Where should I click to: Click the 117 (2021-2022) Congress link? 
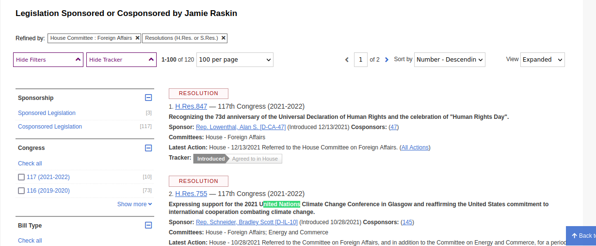48,177
